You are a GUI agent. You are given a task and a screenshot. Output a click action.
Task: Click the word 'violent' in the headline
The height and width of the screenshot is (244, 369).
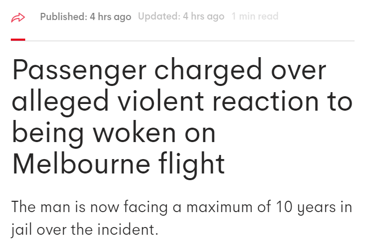(161, 100)
